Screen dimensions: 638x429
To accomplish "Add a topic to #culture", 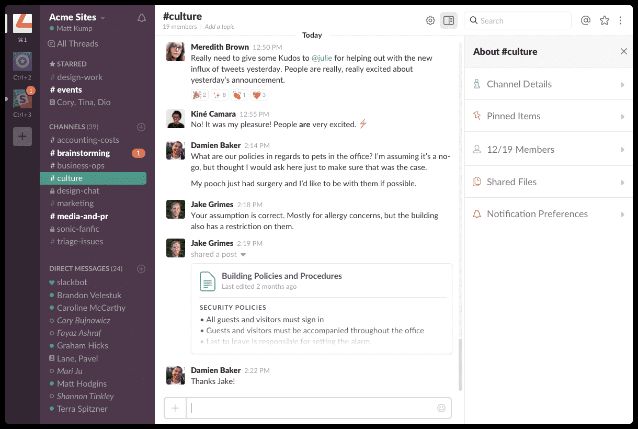I will 219,26.
